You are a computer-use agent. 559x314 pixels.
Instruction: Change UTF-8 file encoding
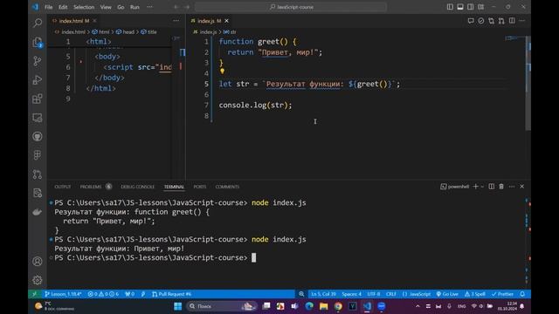(x=374, y=294)
